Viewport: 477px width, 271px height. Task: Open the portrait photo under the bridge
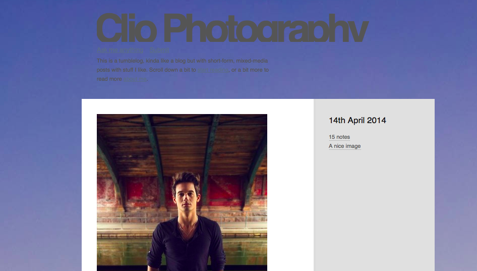(x=182, y=192)
